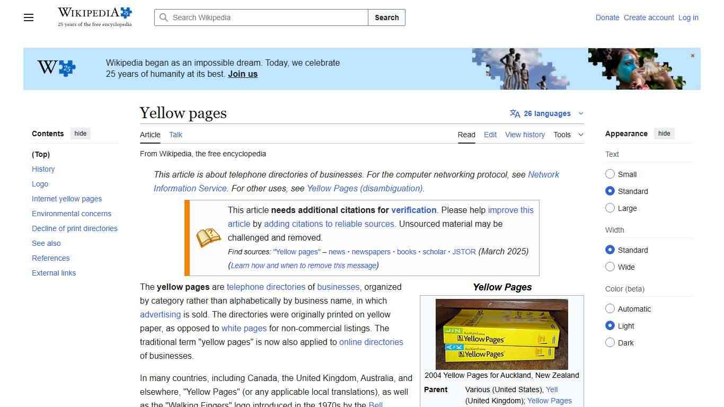Click the magnifier icon in search bar
The width and height of the screenshot is (724, 407).
tap(164, 17)
